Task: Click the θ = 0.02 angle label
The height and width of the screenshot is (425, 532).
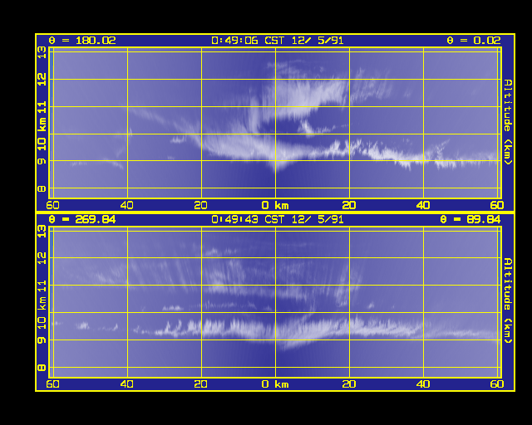Action: coord(474,41)
